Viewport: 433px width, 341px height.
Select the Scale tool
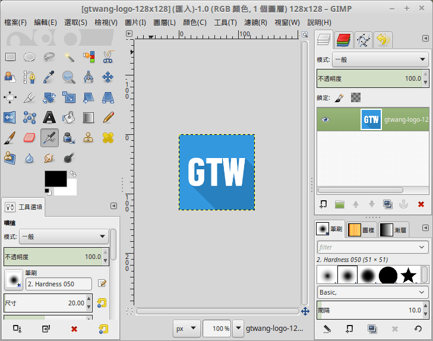pos(69,97)
